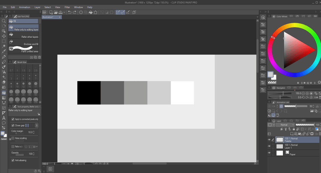Hide the Palette layer with eye icon

click(x=270, y=140)
